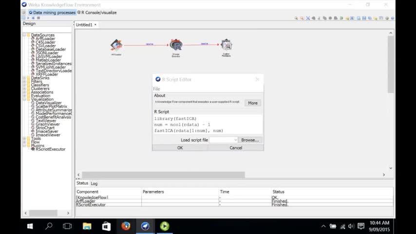Screen dimensions: 416x234
Task: Select TextViewer in the Visualization tree
Action: pyautogui.click(x=46, y=120)
